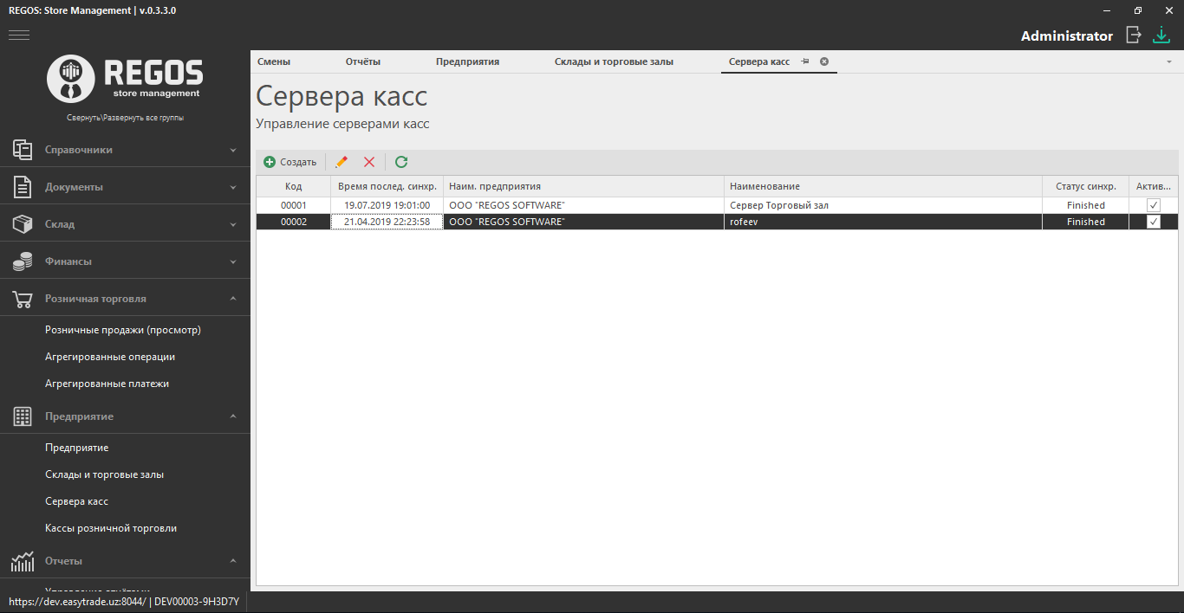Click the Создать button
1184x613 pixels.
pyautogui.click(x=290, y=162)
